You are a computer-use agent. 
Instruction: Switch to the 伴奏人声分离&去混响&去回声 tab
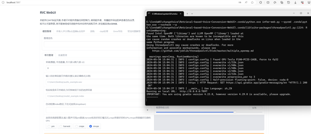pyautogui.click(x=71, y=31)
